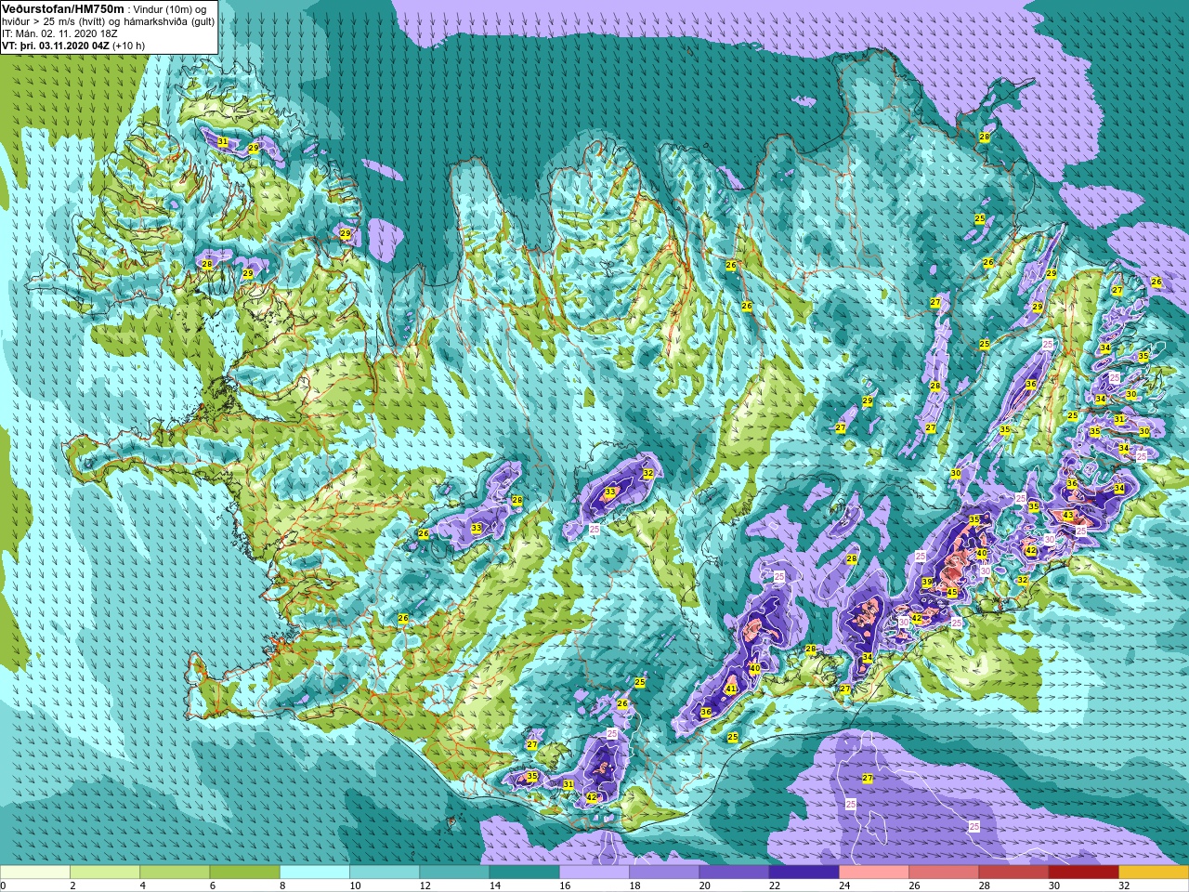
Task: Click the legend tick number 0
Action: pos(3,885)
